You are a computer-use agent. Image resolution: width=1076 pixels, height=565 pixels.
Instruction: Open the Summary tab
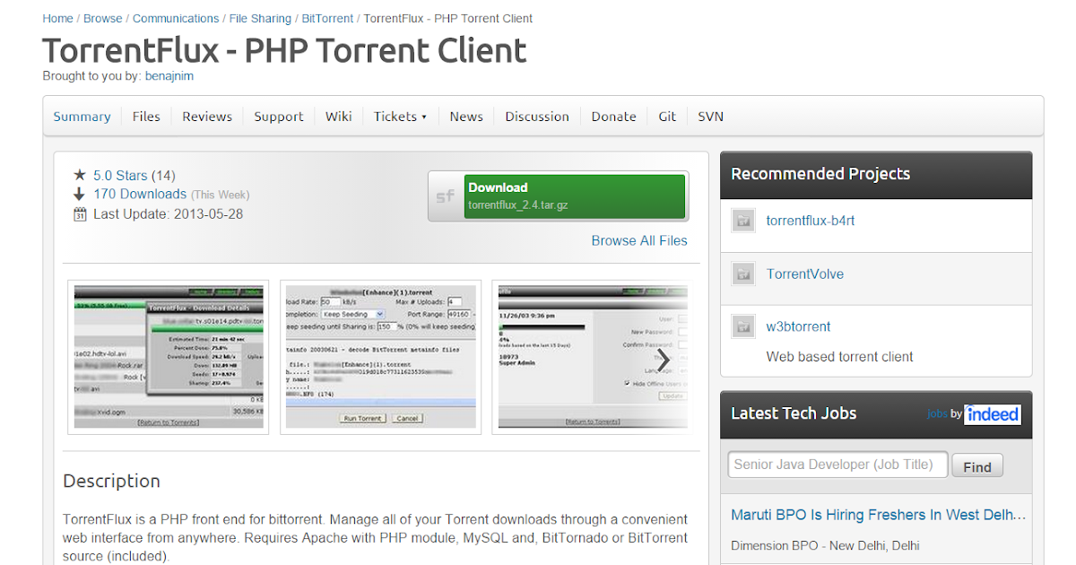82,117
